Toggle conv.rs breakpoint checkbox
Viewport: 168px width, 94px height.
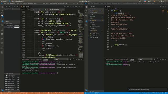[x=7, y=80]
